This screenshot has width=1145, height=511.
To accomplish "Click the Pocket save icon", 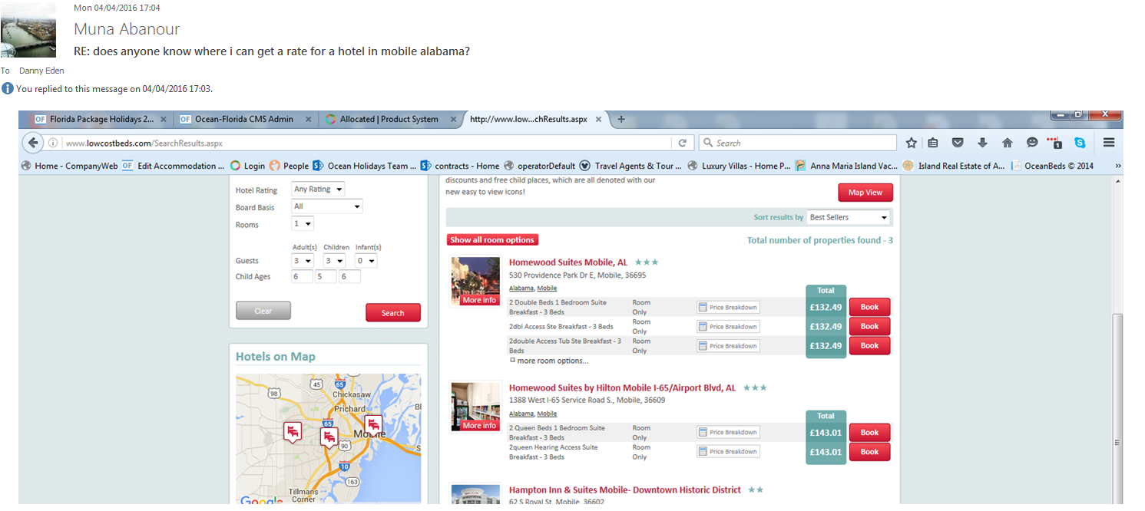I will click(x=958, y=143).
